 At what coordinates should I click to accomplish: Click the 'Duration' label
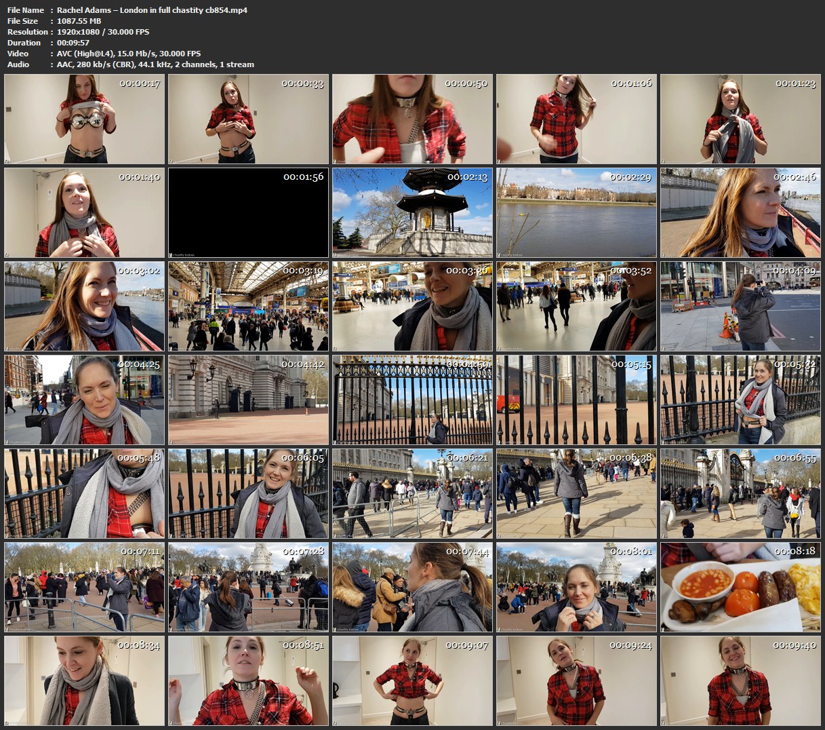click(x=24, y=43)
